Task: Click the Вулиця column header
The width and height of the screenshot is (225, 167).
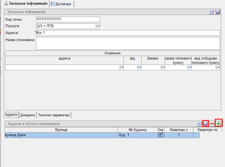Action: pos(60,130)
